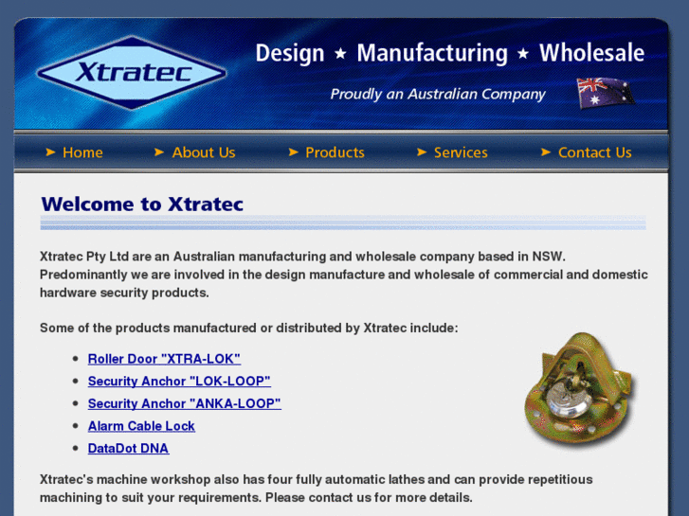
Task: Open the Alarm Cable Lock link
Action: pos(141,426)
